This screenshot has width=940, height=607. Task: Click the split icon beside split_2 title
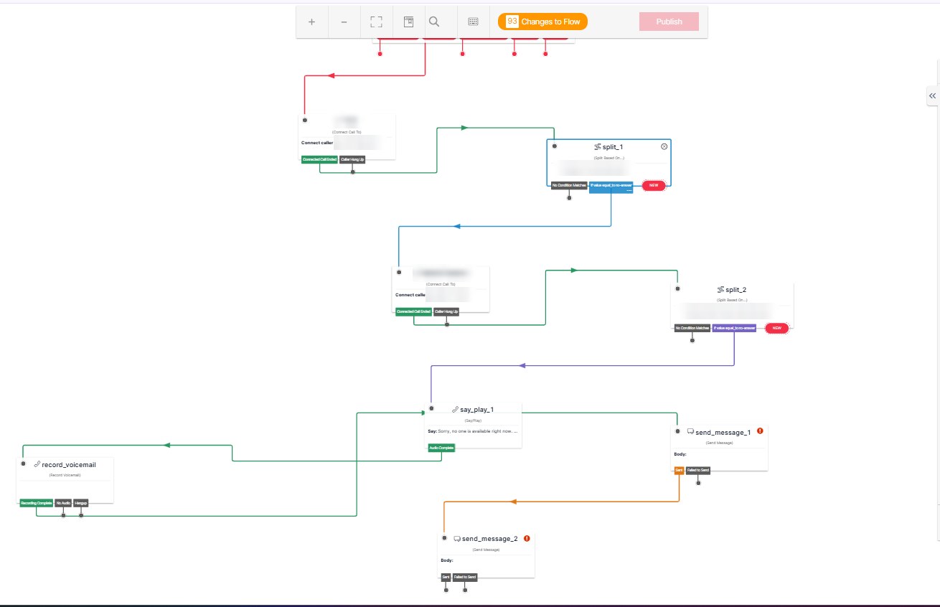tap(721, 290)
